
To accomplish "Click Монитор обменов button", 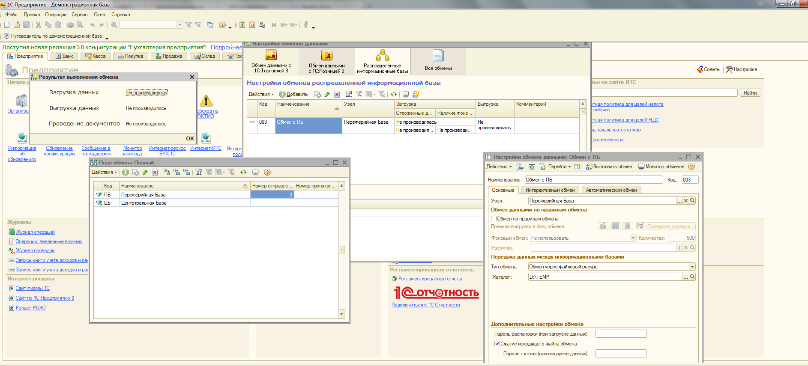I will 661,167.
